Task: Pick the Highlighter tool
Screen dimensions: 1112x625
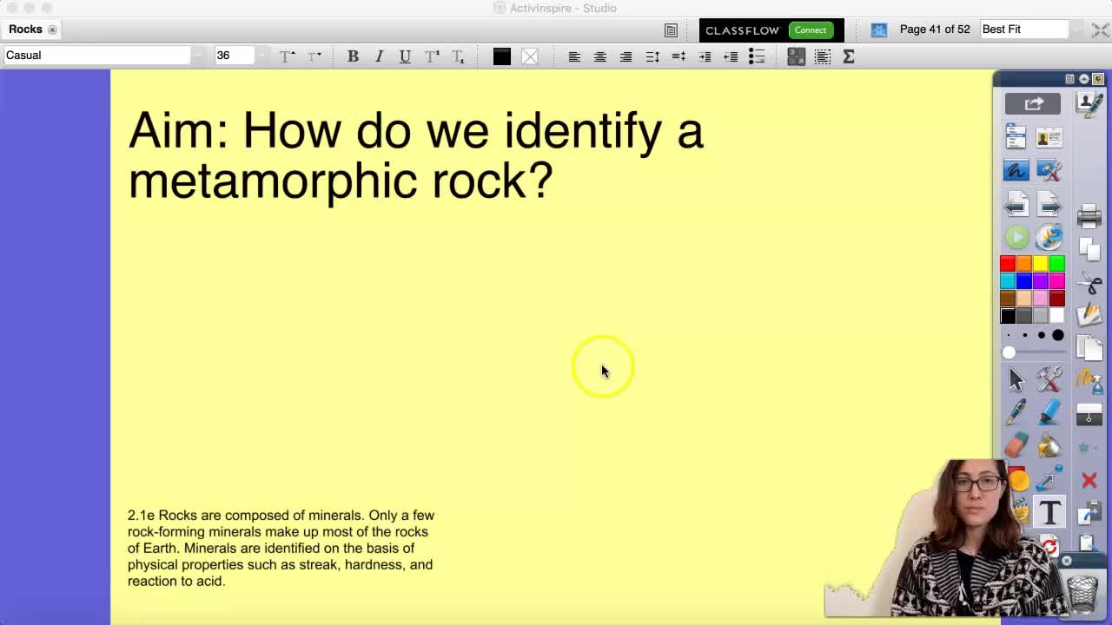Action: [1049, 412]
